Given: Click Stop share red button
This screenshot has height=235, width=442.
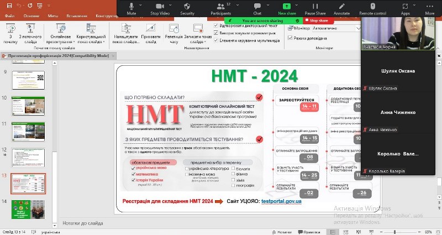Looking at the screenshot, I should pos(318,20).
